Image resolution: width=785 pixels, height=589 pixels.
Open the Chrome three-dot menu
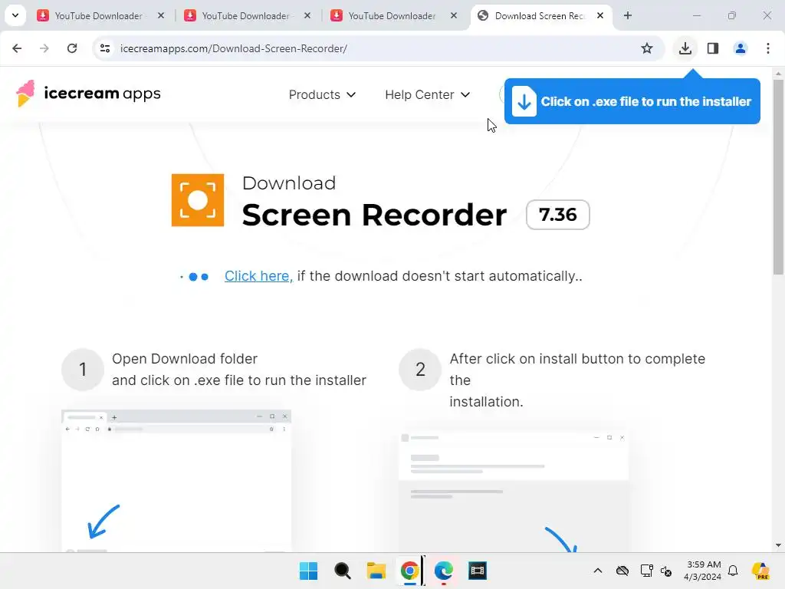[x=768, y=48]
